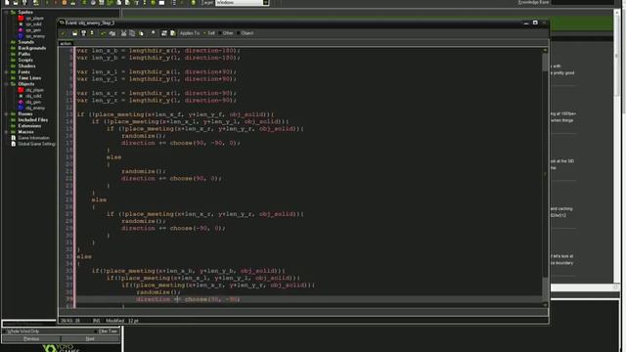Click the icon right of the magnifier
This screenshot has height=352, width=626.
[164, 33]
